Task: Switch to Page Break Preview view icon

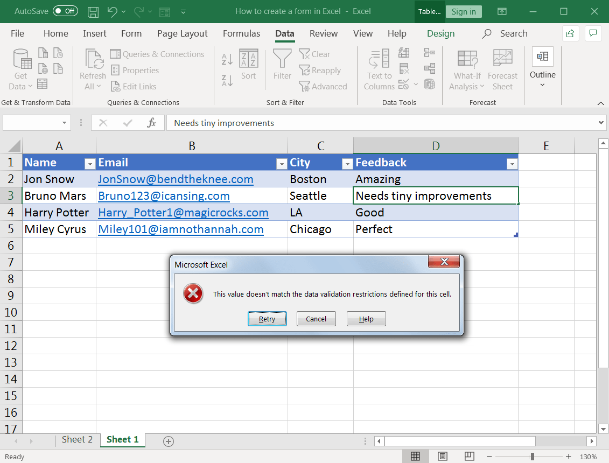Action: coord(468,457)
